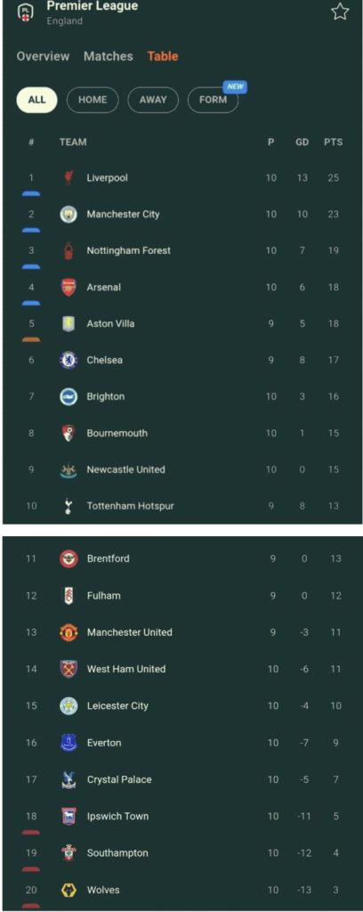Image resolution: width=363 pixels, height=912 pixels.
Task: Open the Matches tab
Action: tap(108, 56)
